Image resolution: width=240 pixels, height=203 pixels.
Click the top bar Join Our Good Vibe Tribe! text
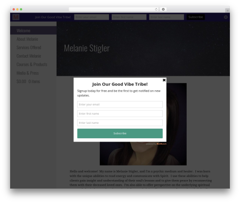(53, 17)
